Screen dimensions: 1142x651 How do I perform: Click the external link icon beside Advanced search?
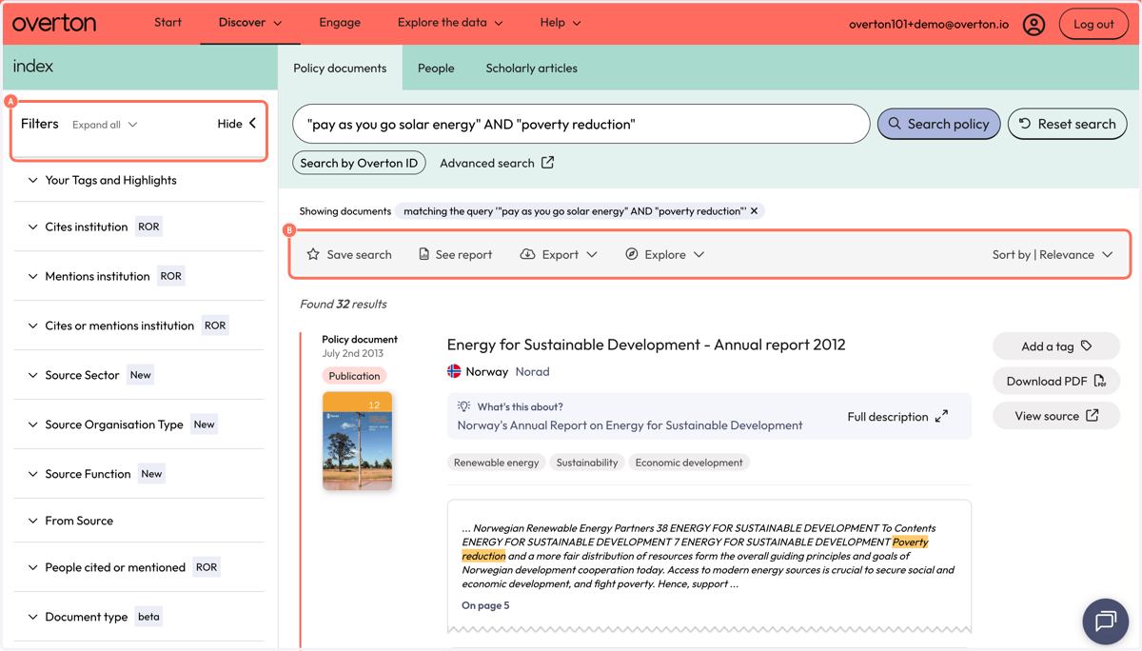pyautogui.click(x=547, y=163)
